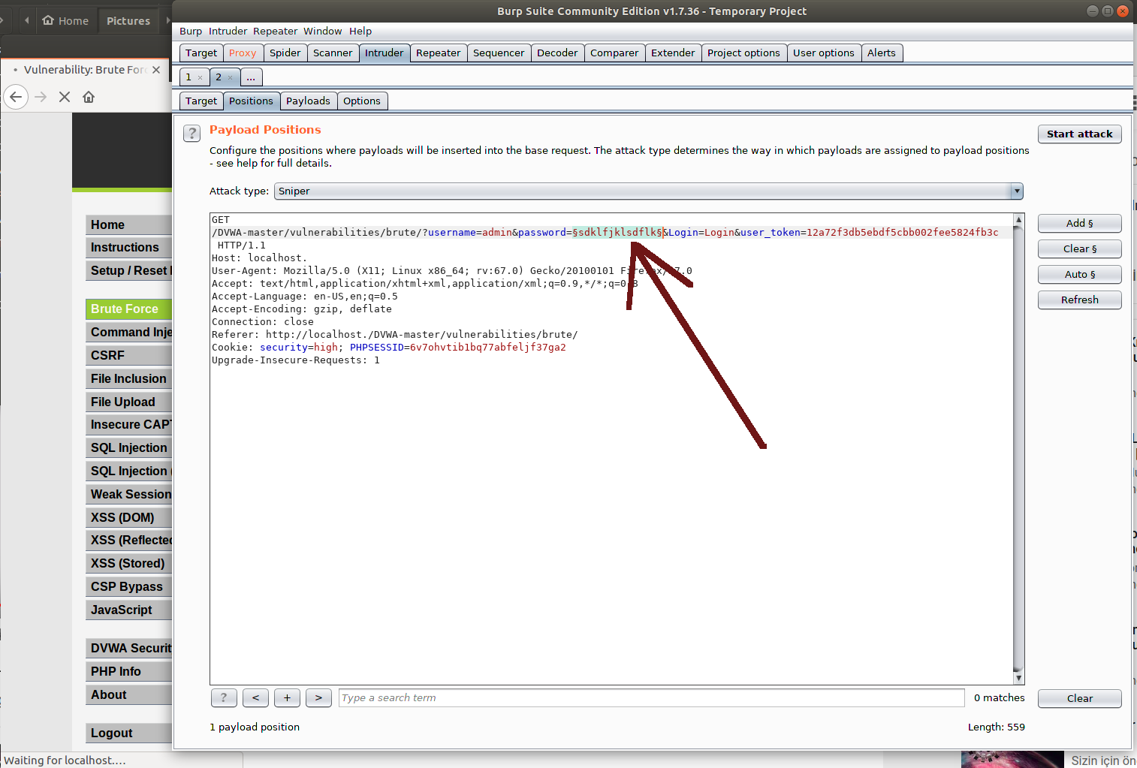Click DVWA Logout link
Viewport: 1137px width, 768px height.
pyautogui.click(x=128, y=733)
